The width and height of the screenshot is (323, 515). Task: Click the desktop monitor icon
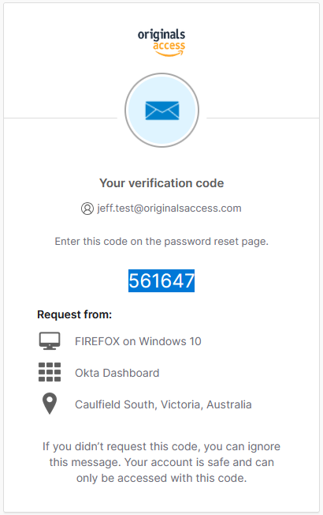coord(50,341)
